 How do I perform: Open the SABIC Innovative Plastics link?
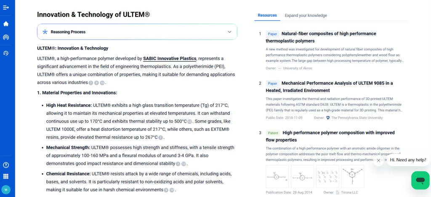click(170, 58)
